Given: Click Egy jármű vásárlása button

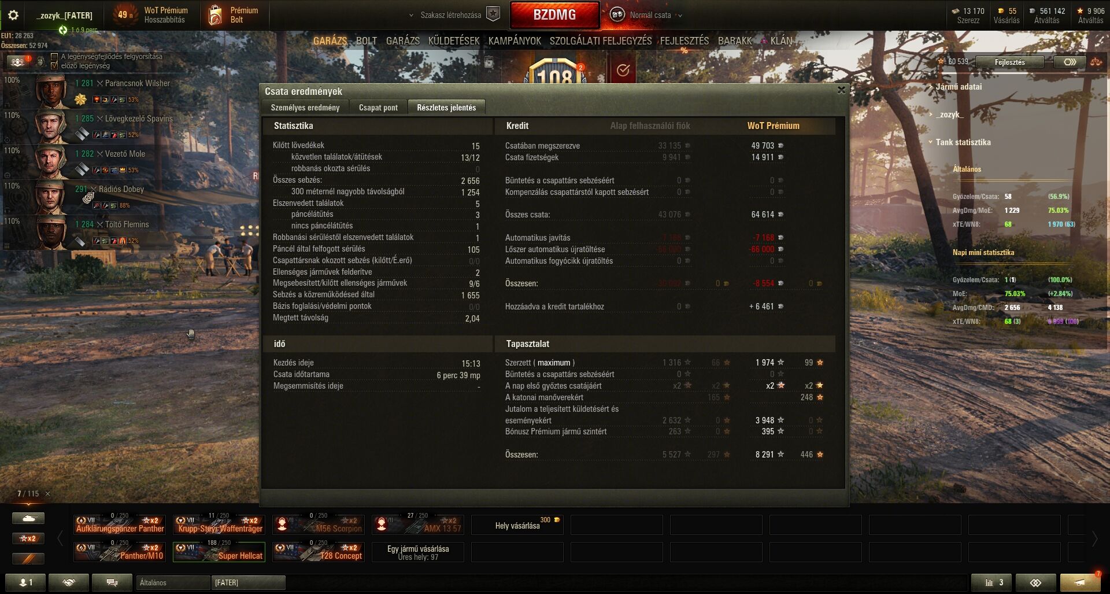Looking at the screenshot, I should [x=417, y=552].
